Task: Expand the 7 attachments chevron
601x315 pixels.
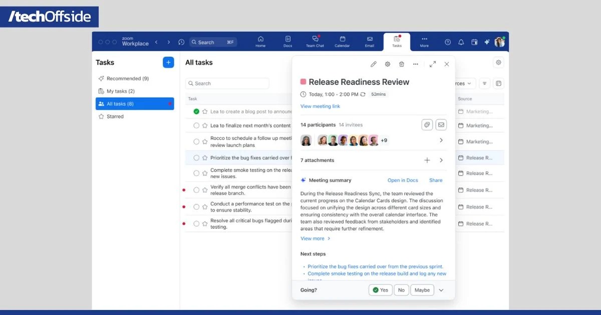Action: pyautogui.click(x=441, y=161)
